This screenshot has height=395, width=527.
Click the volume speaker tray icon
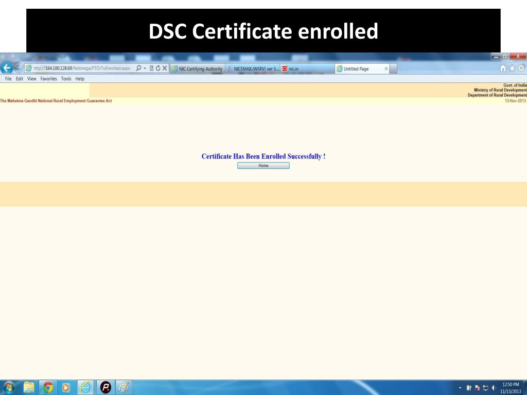coord(494,388)
